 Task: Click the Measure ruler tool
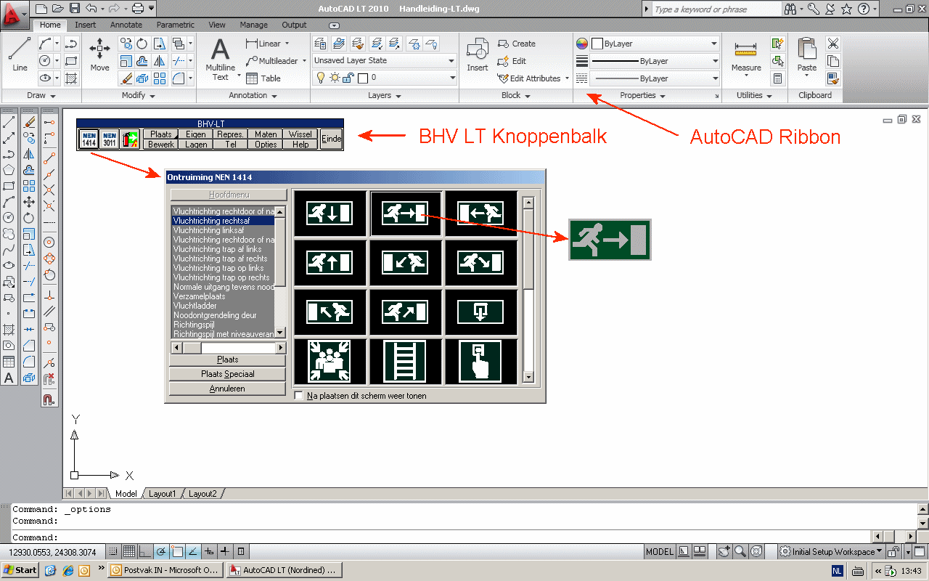pyautogui.click(x=746, y=56)
